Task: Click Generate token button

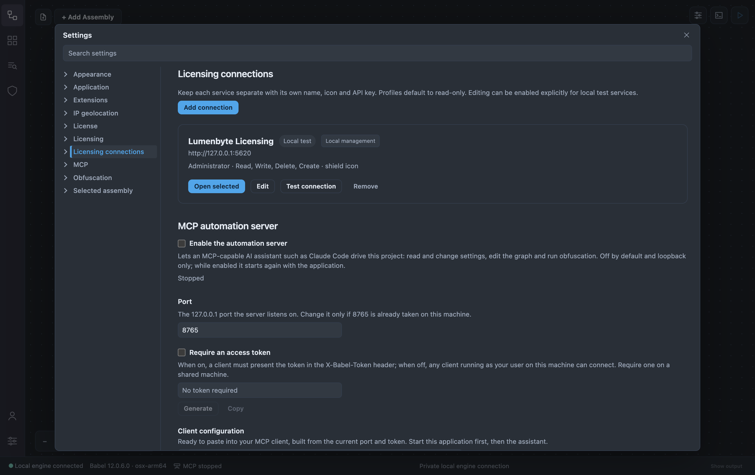Action: tap(198, 409)
